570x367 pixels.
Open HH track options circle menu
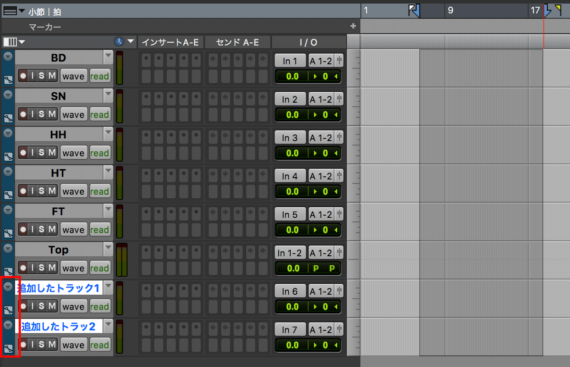point(8,133)
